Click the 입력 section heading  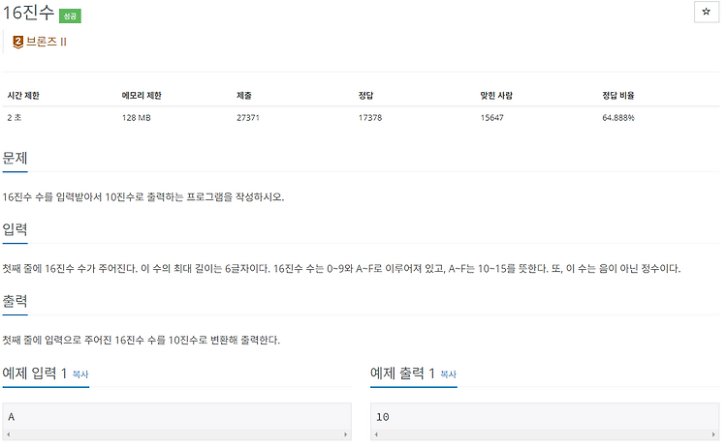[15, 229]
